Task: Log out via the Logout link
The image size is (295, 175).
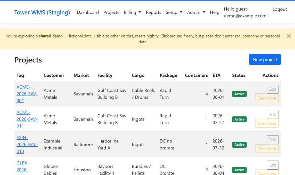Action: point(280,9)
